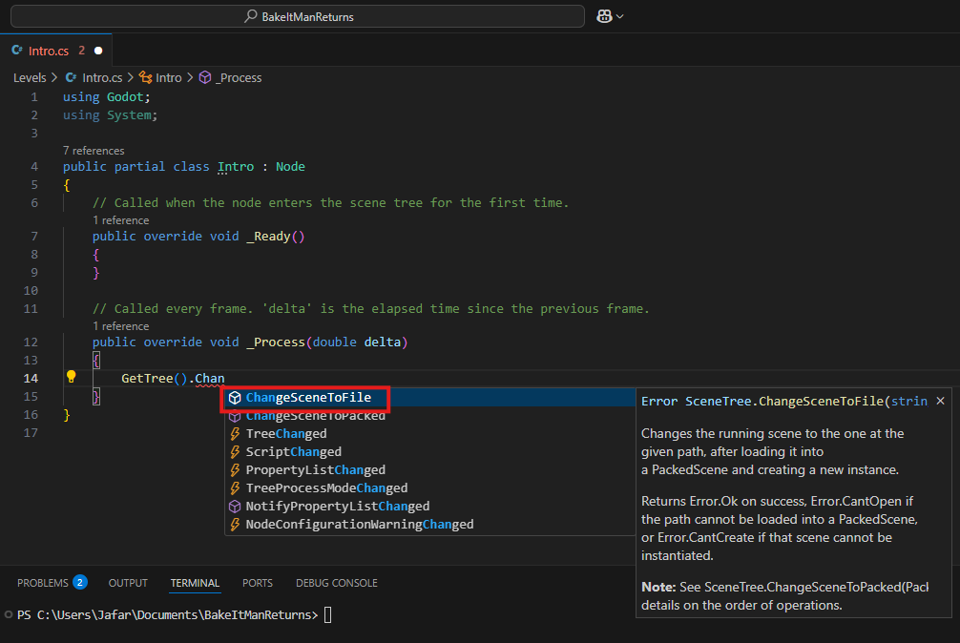The height and width of the screenshot is (643, 960).
Task: Click 'Intro' class name on line 4
Action: [x=236, y=166]
